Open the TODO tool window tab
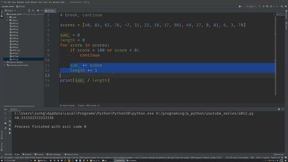 [9, 154]
